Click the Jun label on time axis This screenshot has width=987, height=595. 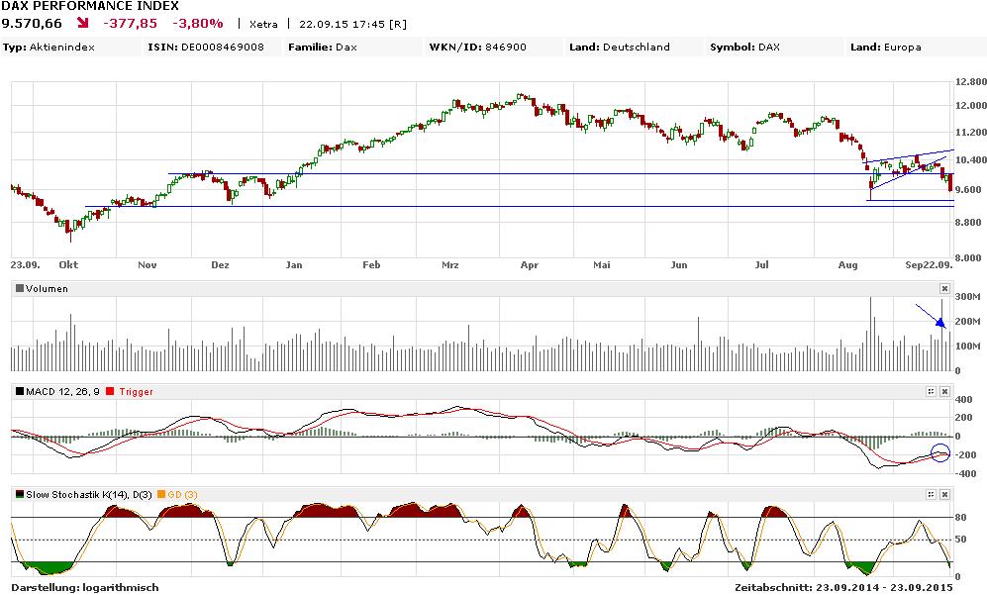tap(678, 265)
